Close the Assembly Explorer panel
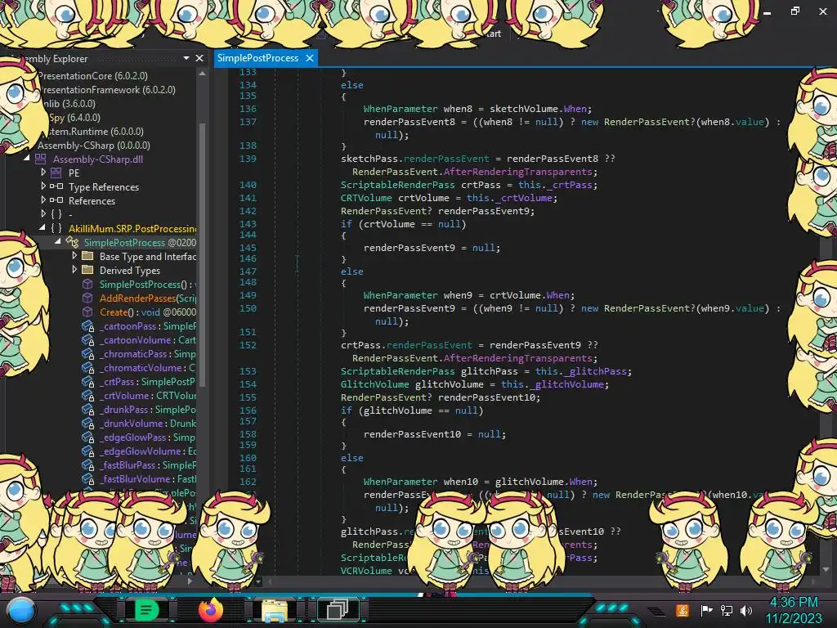 [x=199, y=58]
